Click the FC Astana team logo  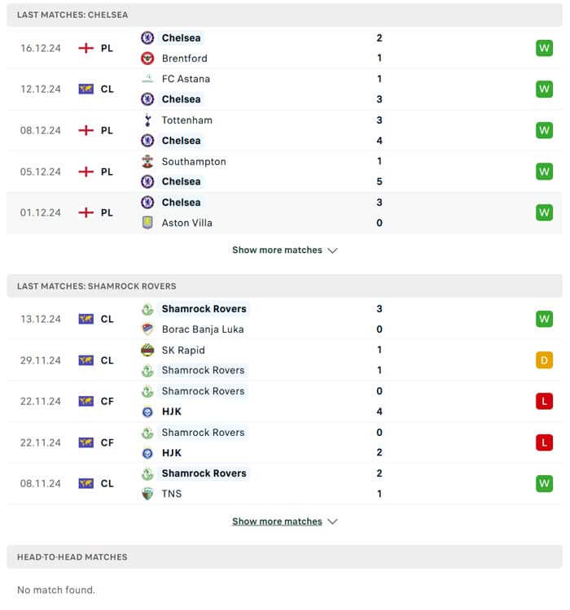click(x=147, y=79)
